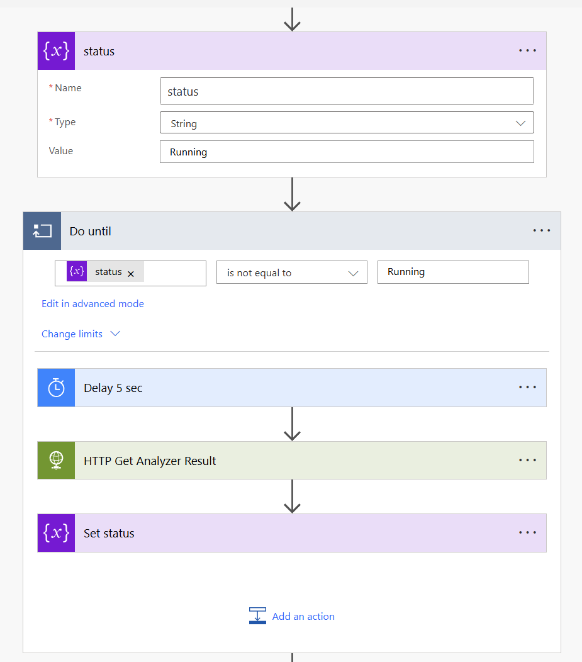Click Add an action

coord(292,617)
